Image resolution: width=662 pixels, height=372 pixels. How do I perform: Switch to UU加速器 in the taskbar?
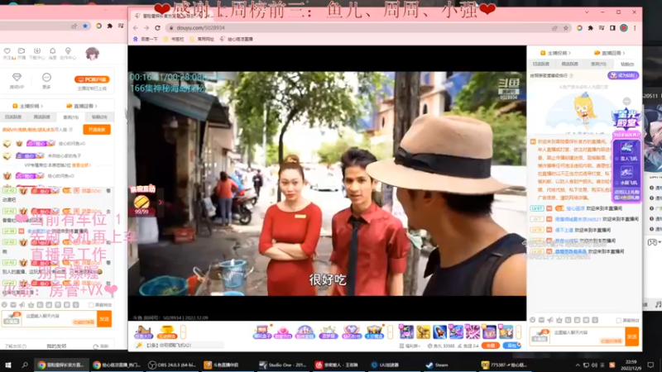pos(385,365)
